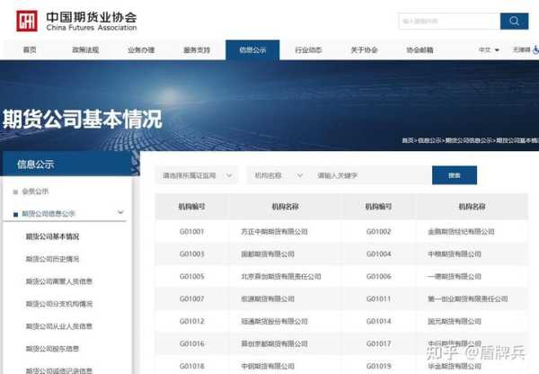Click the 会员公示 sidebar item
This screenshot has width=539, height=374.
coord(35,191)
